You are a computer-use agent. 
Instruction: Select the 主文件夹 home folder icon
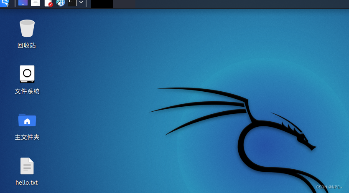tap(27, 120)
